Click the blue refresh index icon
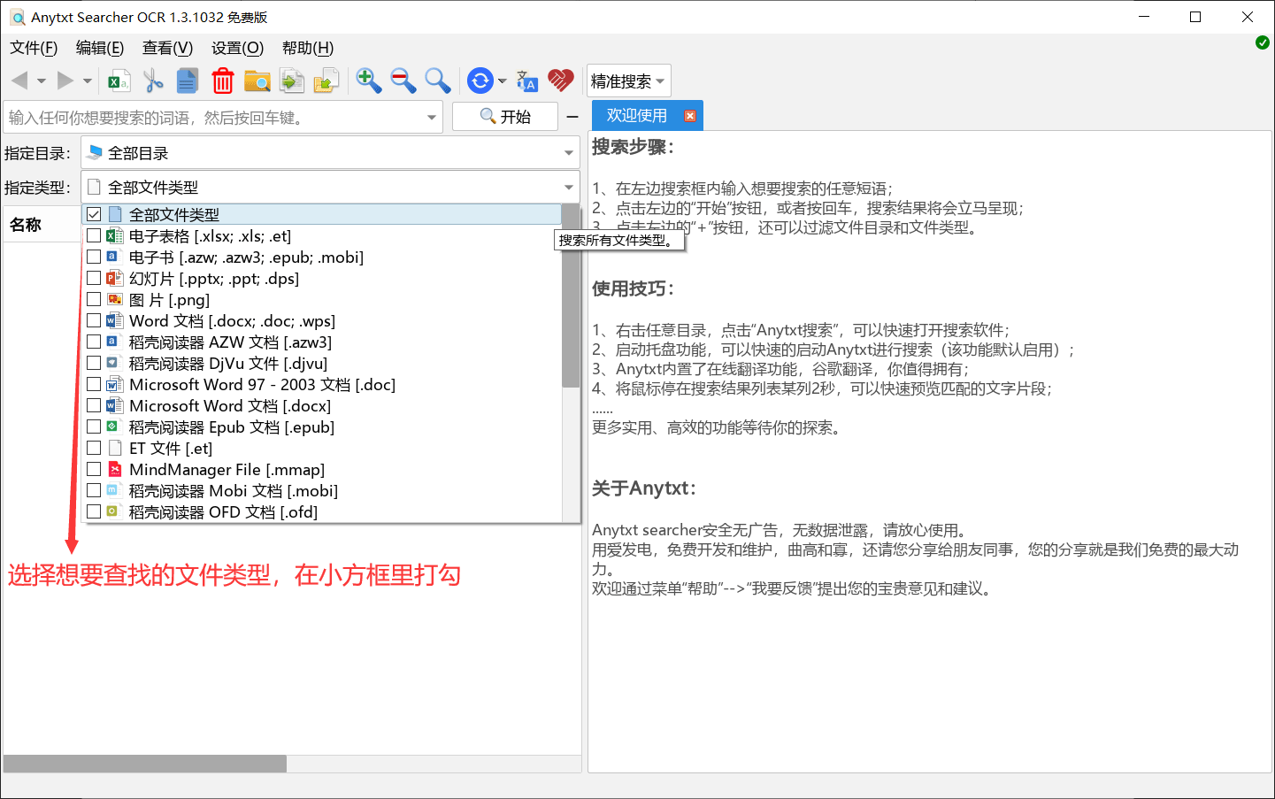 [x=480, y=81]
